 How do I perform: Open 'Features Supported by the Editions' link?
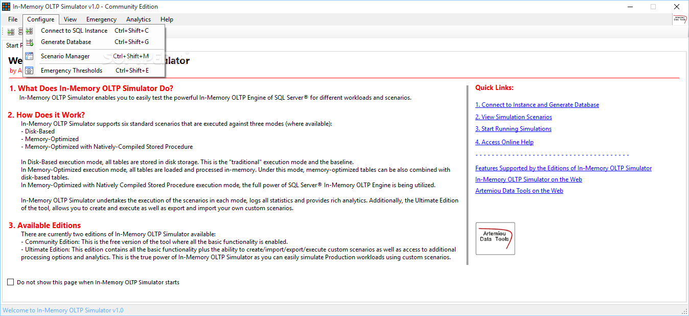point(564,168)
